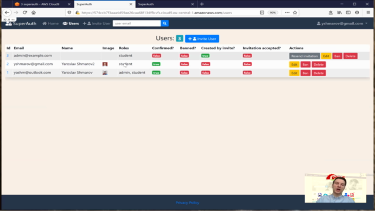Toggle the sidebar view icon

click(348, 12)
